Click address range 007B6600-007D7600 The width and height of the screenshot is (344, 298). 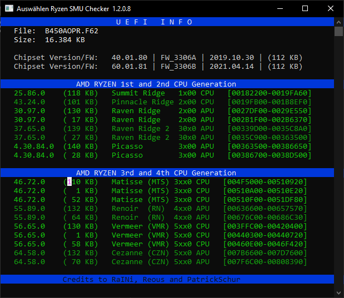click(x=265, y=253)
